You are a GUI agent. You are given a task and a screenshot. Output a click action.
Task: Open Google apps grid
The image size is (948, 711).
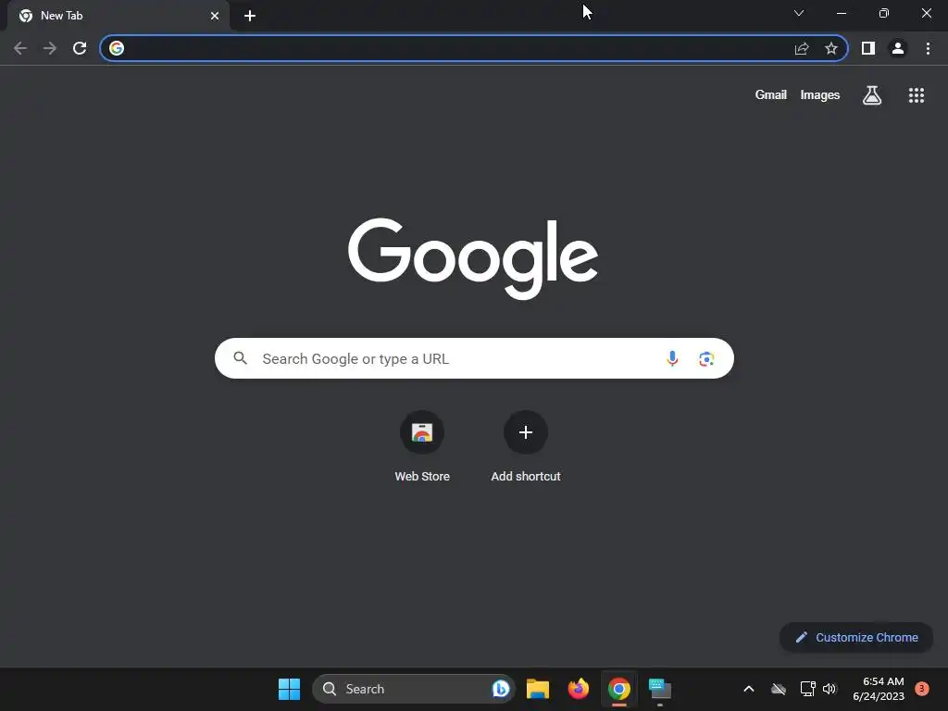click(917, 95)
